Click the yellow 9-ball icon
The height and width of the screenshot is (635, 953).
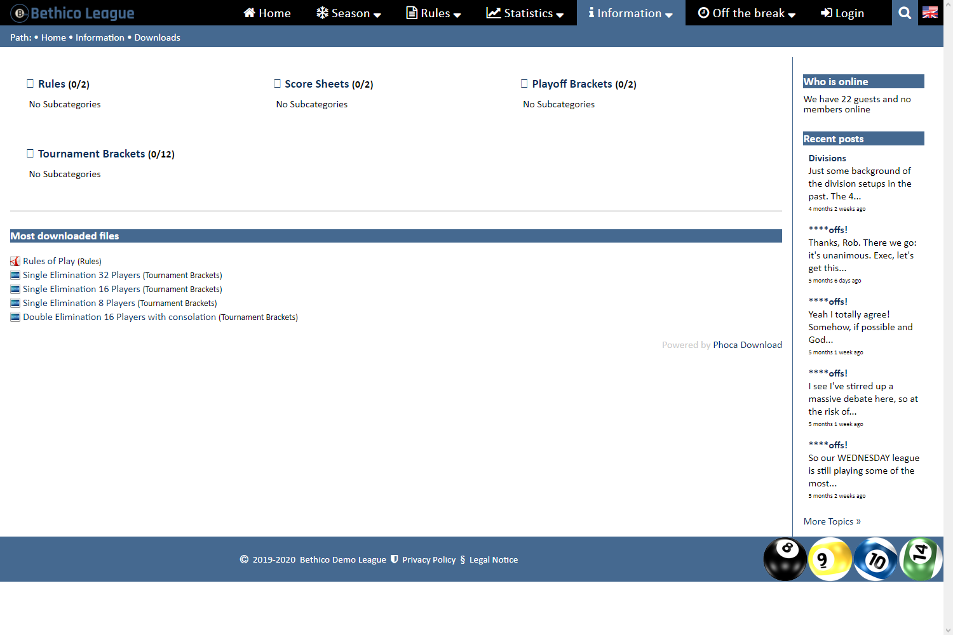[x=830, y=559]
